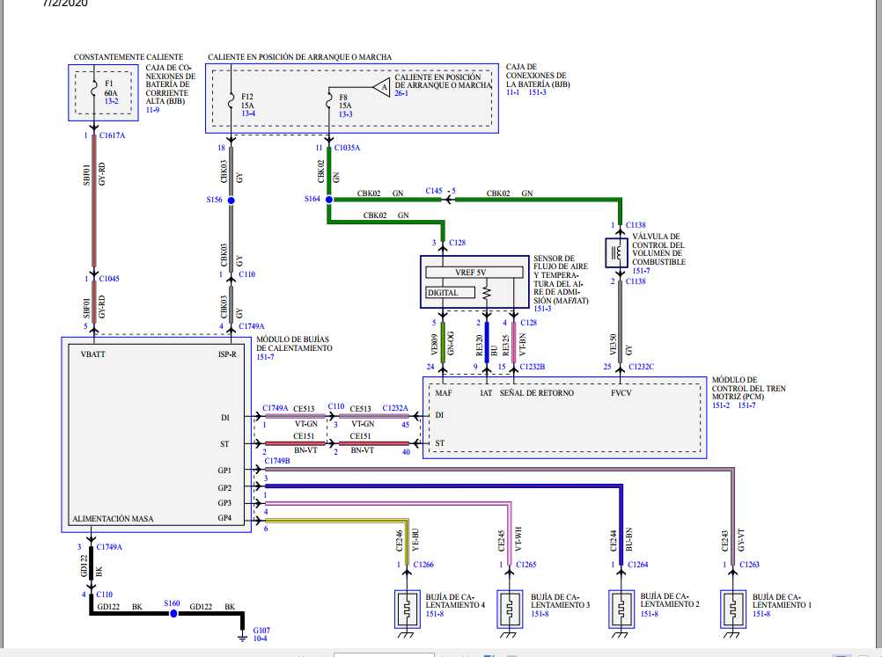Click the F8 15A fuse symbol
Image resolution: width=882 pixels, height=657 pixels.
pyautogui.click(x=329, y=102)
